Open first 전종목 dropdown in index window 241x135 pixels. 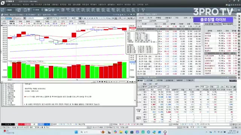coord(150,21)
